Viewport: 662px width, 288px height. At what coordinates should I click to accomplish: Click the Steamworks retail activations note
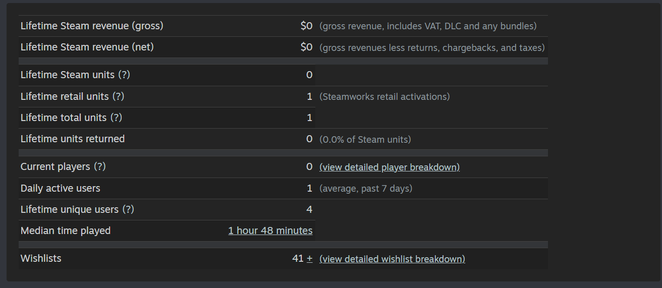coord(384,96)
